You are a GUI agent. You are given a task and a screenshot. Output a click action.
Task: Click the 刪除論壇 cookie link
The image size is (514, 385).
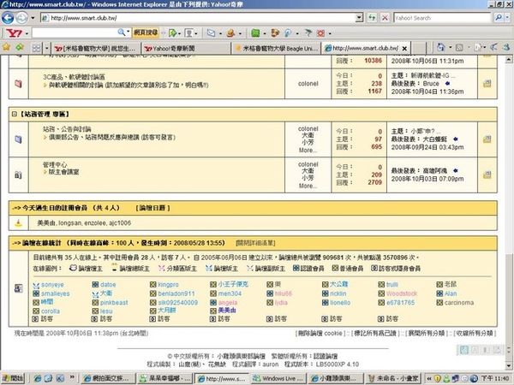click(320, 334)
